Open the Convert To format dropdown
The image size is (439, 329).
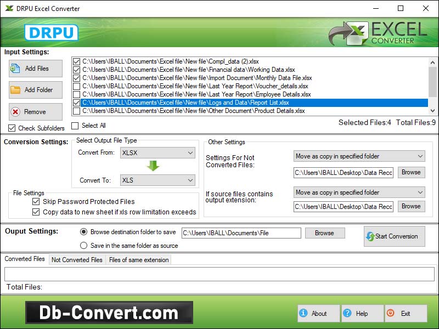click(158, 180)
